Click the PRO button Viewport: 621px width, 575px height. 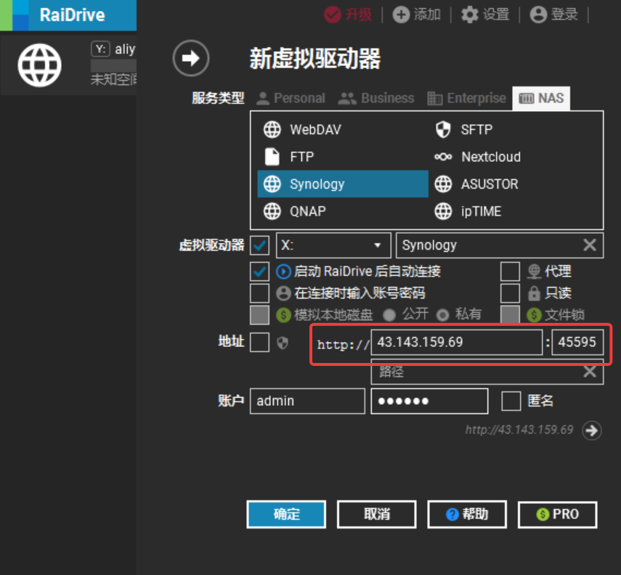557,515
